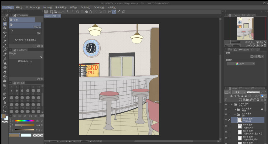Toggle visibility of 下塗り_柱 layer
Image resolution: width=268 pixels, height=144 pixels.
coord(226,120)
